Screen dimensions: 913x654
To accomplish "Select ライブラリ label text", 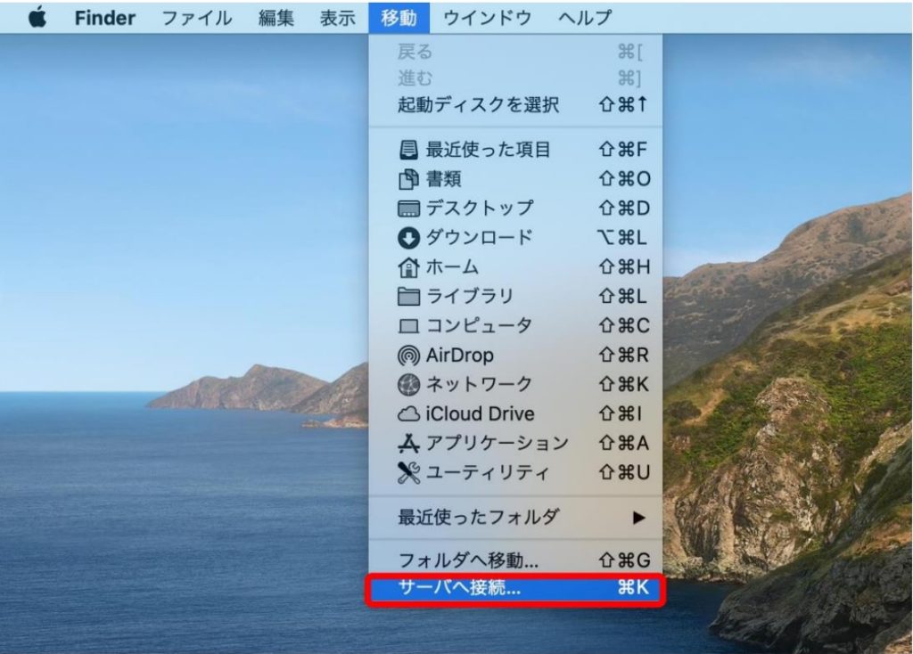I will click(x=470, y=296).
